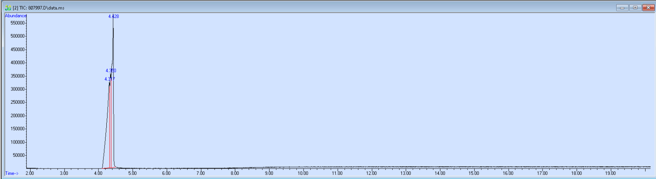Click the 9.00 time axis value
Screen dimensions: 656x179
pyautogui.click(x=269, y=173)
